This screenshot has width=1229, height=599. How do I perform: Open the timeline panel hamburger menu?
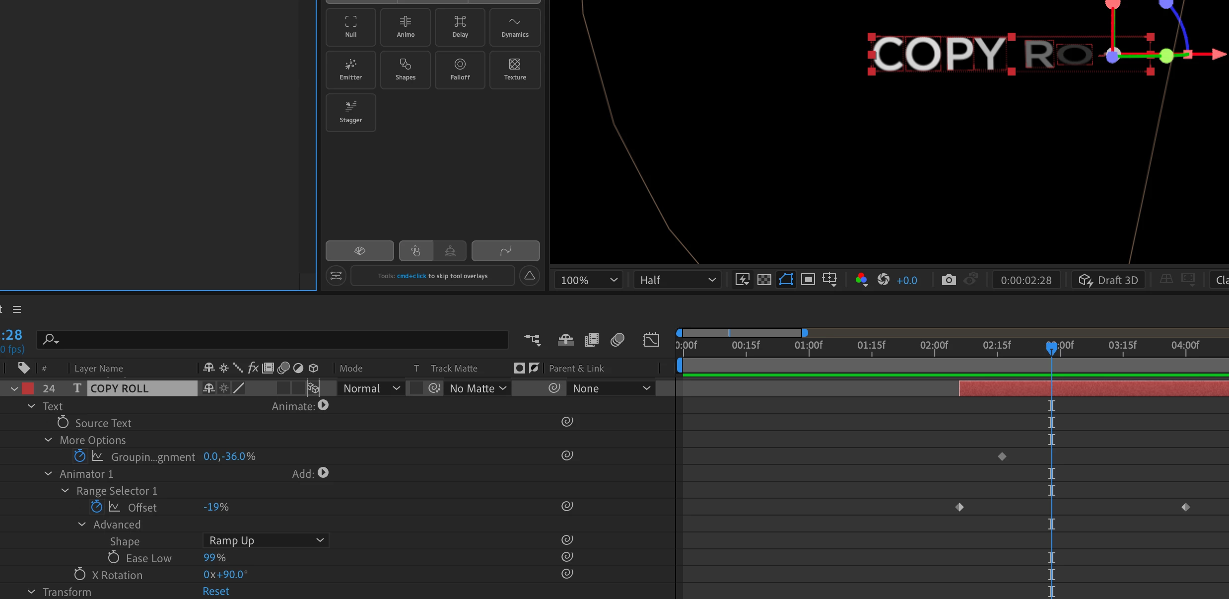(x=17, y=309)
